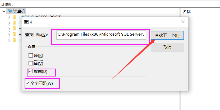Click the 查找目标(N) label
This screenshot has height=110, width=220.
point(36,35)
